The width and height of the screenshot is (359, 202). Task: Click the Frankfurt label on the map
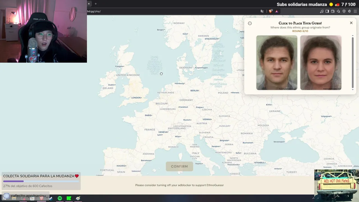183,107
